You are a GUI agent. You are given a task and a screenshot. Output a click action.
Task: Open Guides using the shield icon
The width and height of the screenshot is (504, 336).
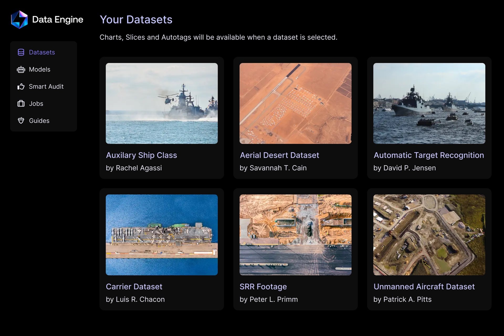[x=21, y=120]
